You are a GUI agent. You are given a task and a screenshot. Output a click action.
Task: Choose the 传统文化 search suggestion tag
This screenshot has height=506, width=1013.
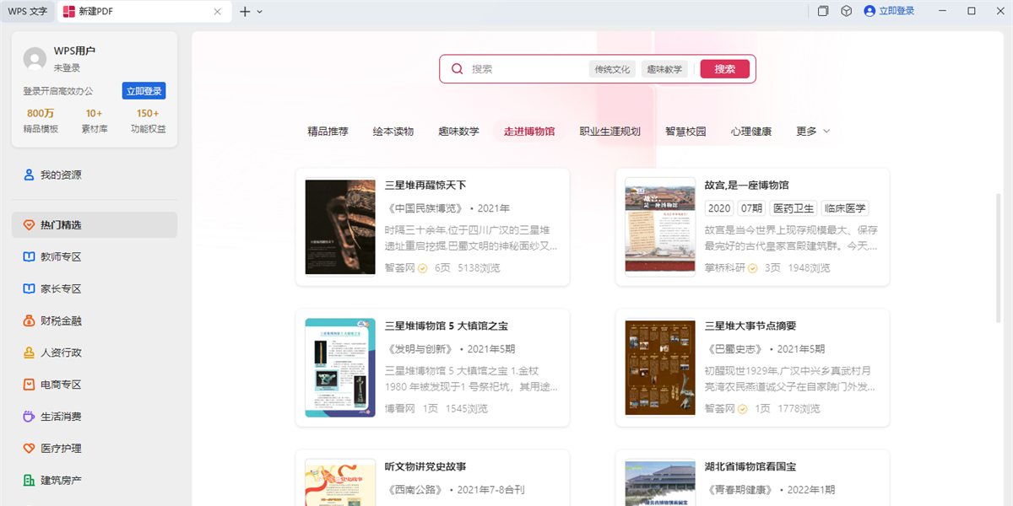(612, 69)
